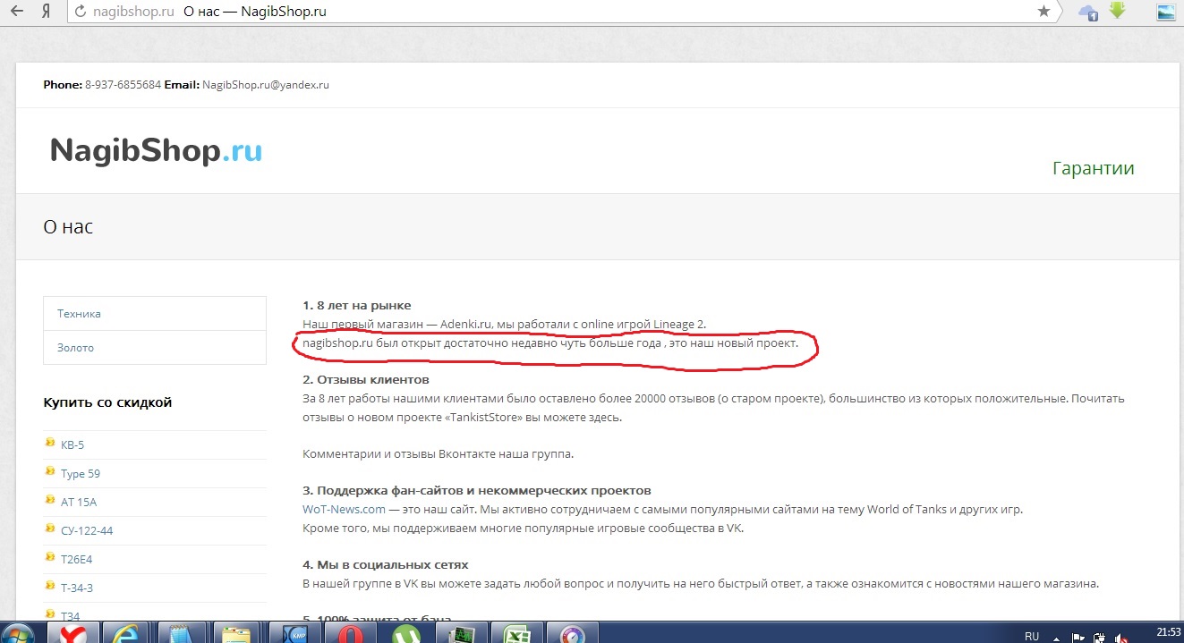Open Opera browser from the taskbar
Image resolution: width=1184 pixels, height=643 pixels.
coord(351,632)
